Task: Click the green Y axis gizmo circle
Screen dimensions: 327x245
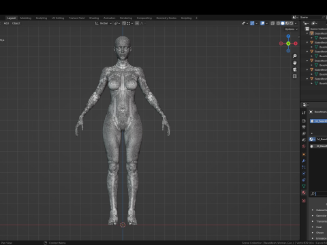Action: coord(288,44)
